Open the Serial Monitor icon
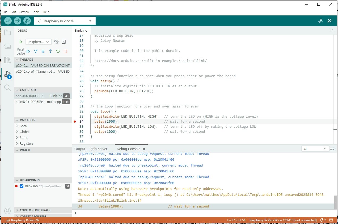Viewport: 338px width, 224px height. click(330, 21)
